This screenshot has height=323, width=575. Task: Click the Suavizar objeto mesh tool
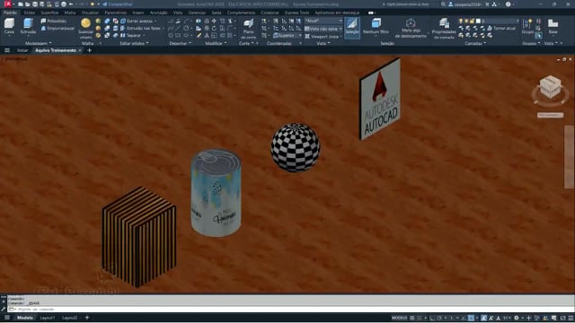86,28
